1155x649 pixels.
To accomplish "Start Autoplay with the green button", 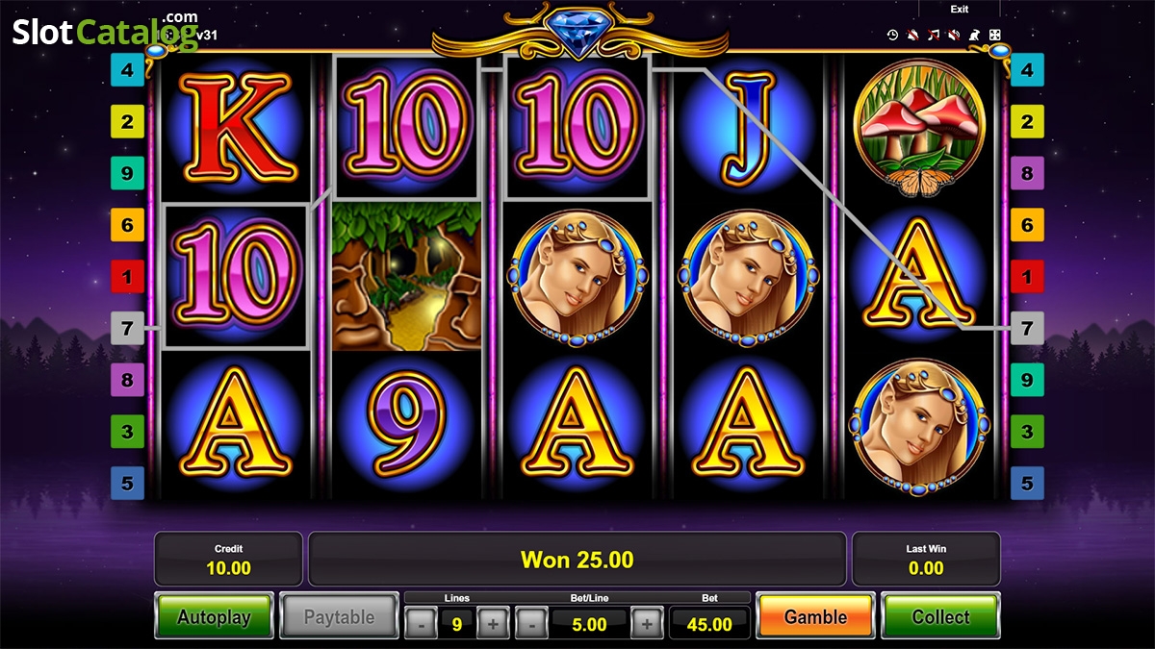I will coord(215,616).
